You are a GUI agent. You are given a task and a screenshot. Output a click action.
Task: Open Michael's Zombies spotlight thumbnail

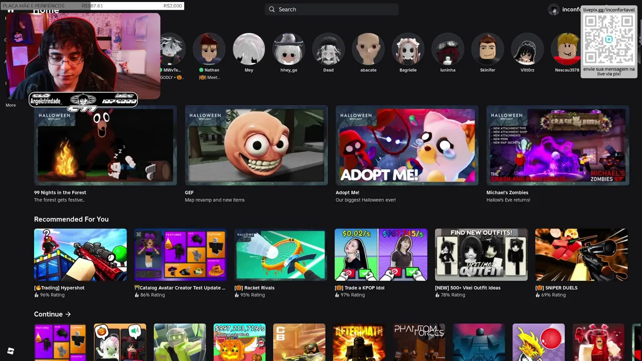coord(558,145)
